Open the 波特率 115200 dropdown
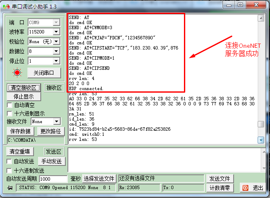270x198 pixels. point(56,32)
